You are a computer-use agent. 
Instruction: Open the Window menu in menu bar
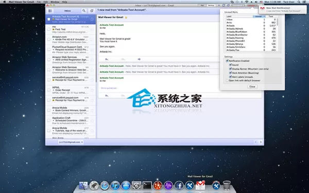click(55, 2)
